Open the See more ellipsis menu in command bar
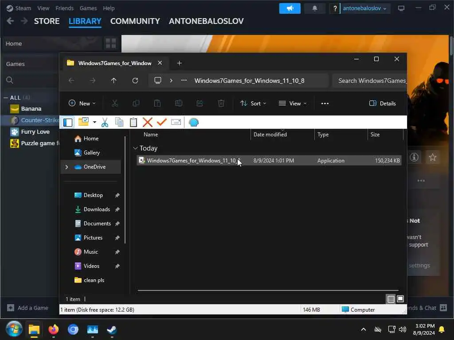 tap(325, 104)
